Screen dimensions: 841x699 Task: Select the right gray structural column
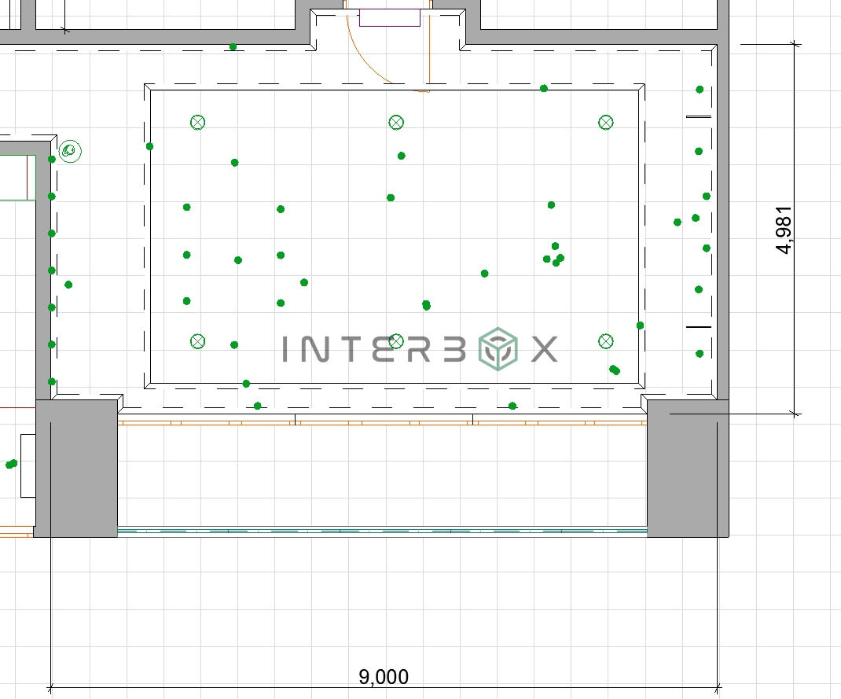689,468
